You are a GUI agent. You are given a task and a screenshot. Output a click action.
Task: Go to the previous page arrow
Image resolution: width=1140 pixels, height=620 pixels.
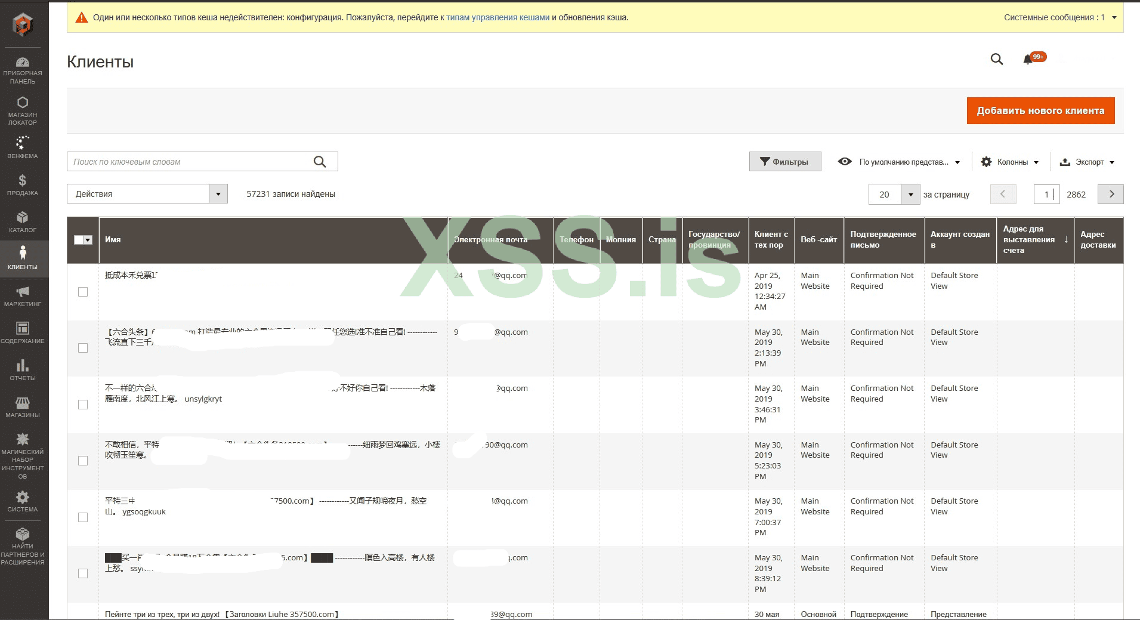1003,194
